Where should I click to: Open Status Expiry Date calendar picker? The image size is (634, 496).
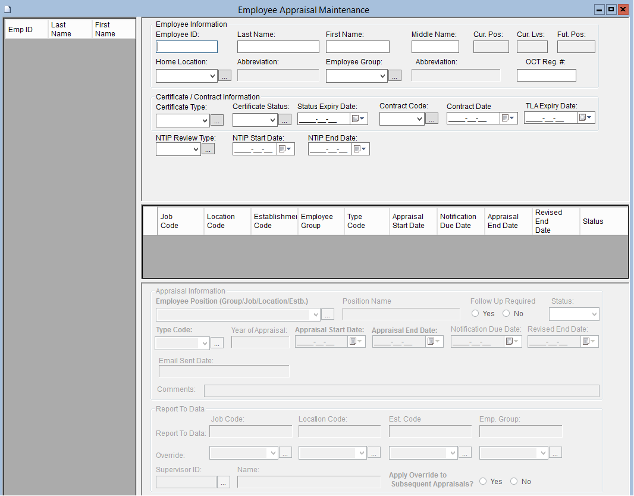[359, 118]
